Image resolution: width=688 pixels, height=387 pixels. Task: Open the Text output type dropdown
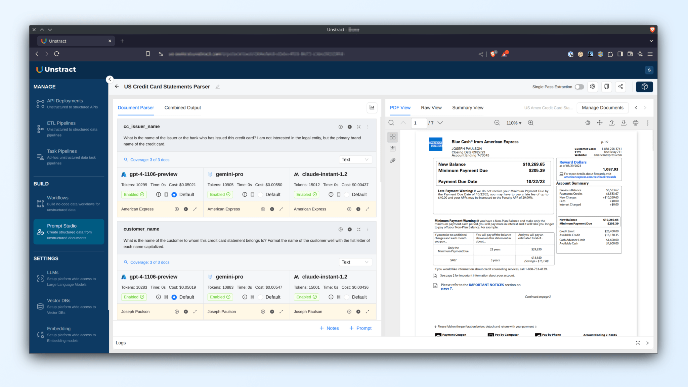point(355,159)
